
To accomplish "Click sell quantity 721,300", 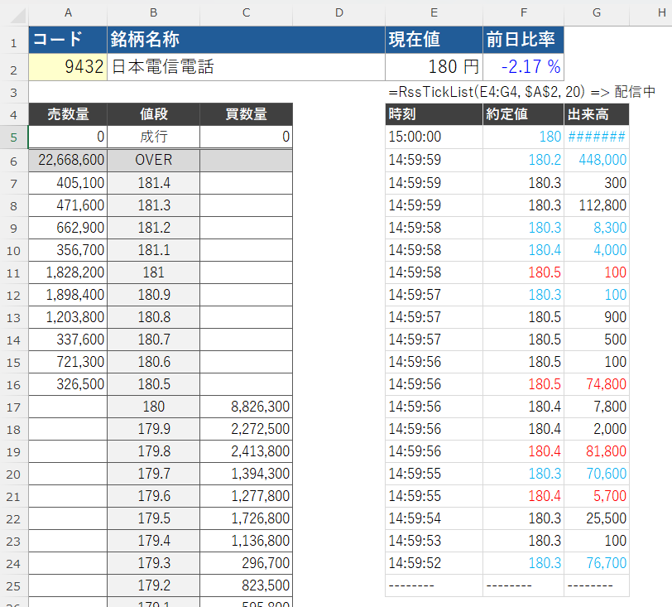I will coord(68,362).
